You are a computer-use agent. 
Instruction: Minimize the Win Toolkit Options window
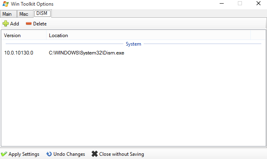point(222,3)
